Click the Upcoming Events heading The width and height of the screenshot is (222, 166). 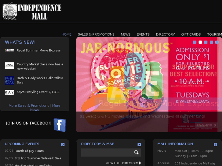tap(22, 144)
